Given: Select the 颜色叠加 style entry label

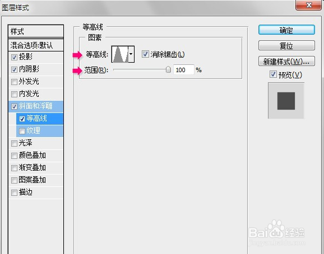Looking at the screenshot, I should pos(33,155).
